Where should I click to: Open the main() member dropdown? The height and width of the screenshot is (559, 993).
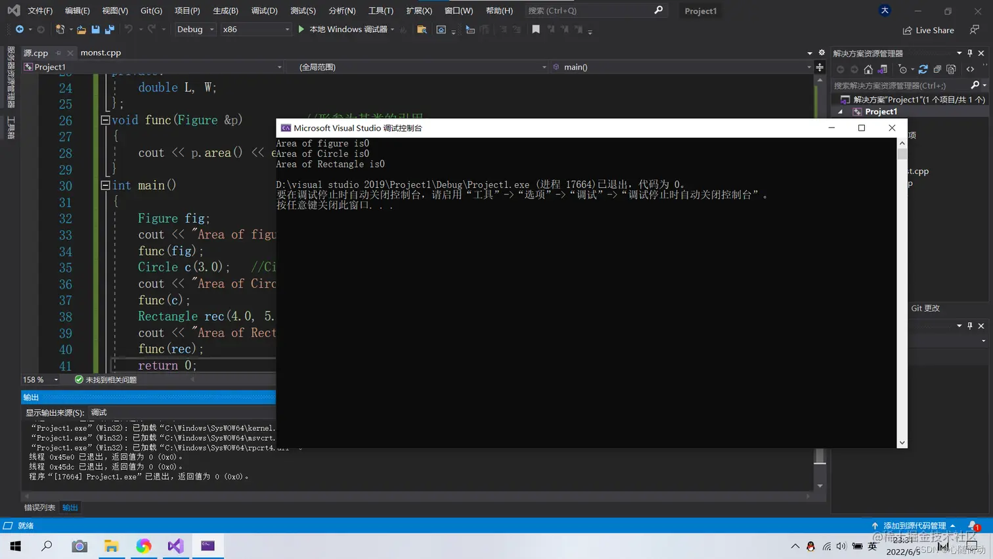(x=682, y=67)
